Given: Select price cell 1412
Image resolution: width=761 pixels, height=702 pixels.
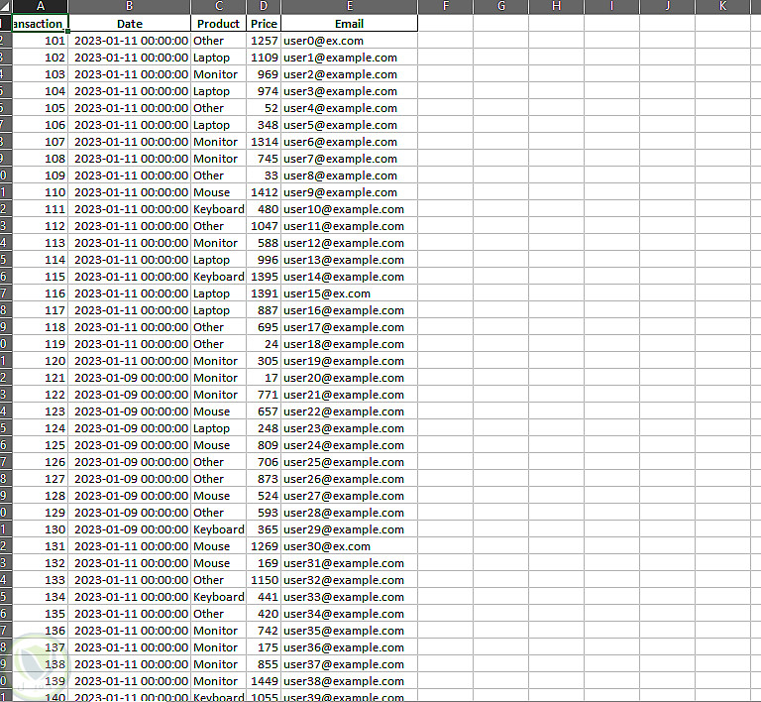Looking at the screenshot, I should [x=264, y=192].
